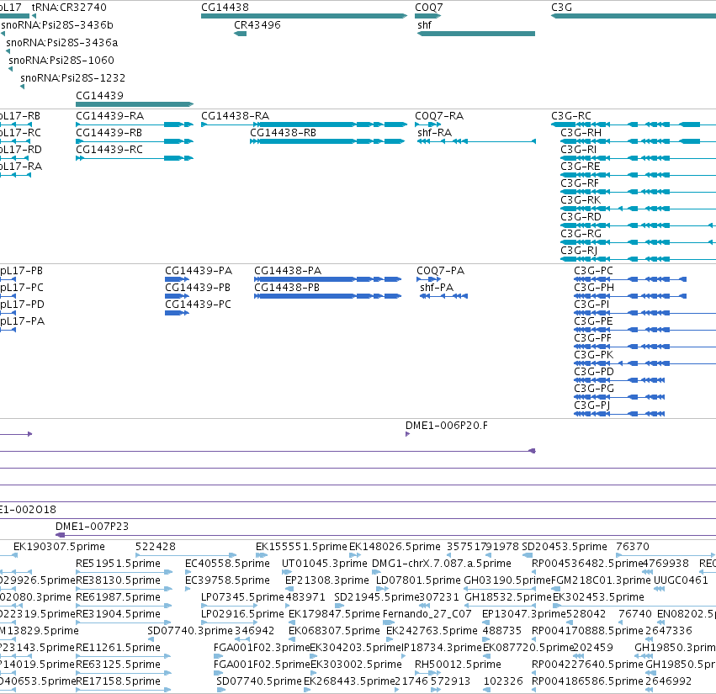
Task: Click the C3G-RE transcript
Action: point(638,175)
